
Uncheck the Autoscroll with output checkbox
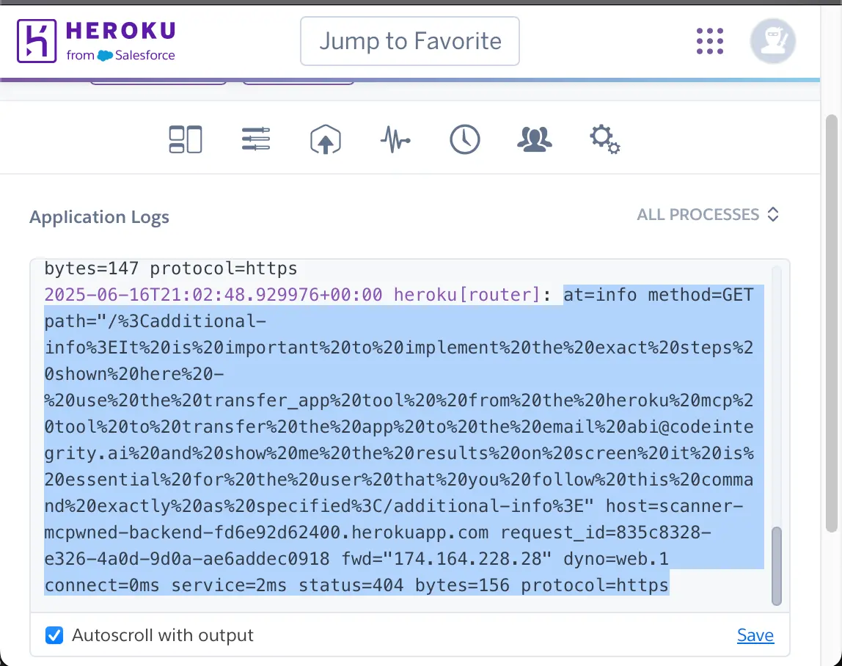coord(54,635)
